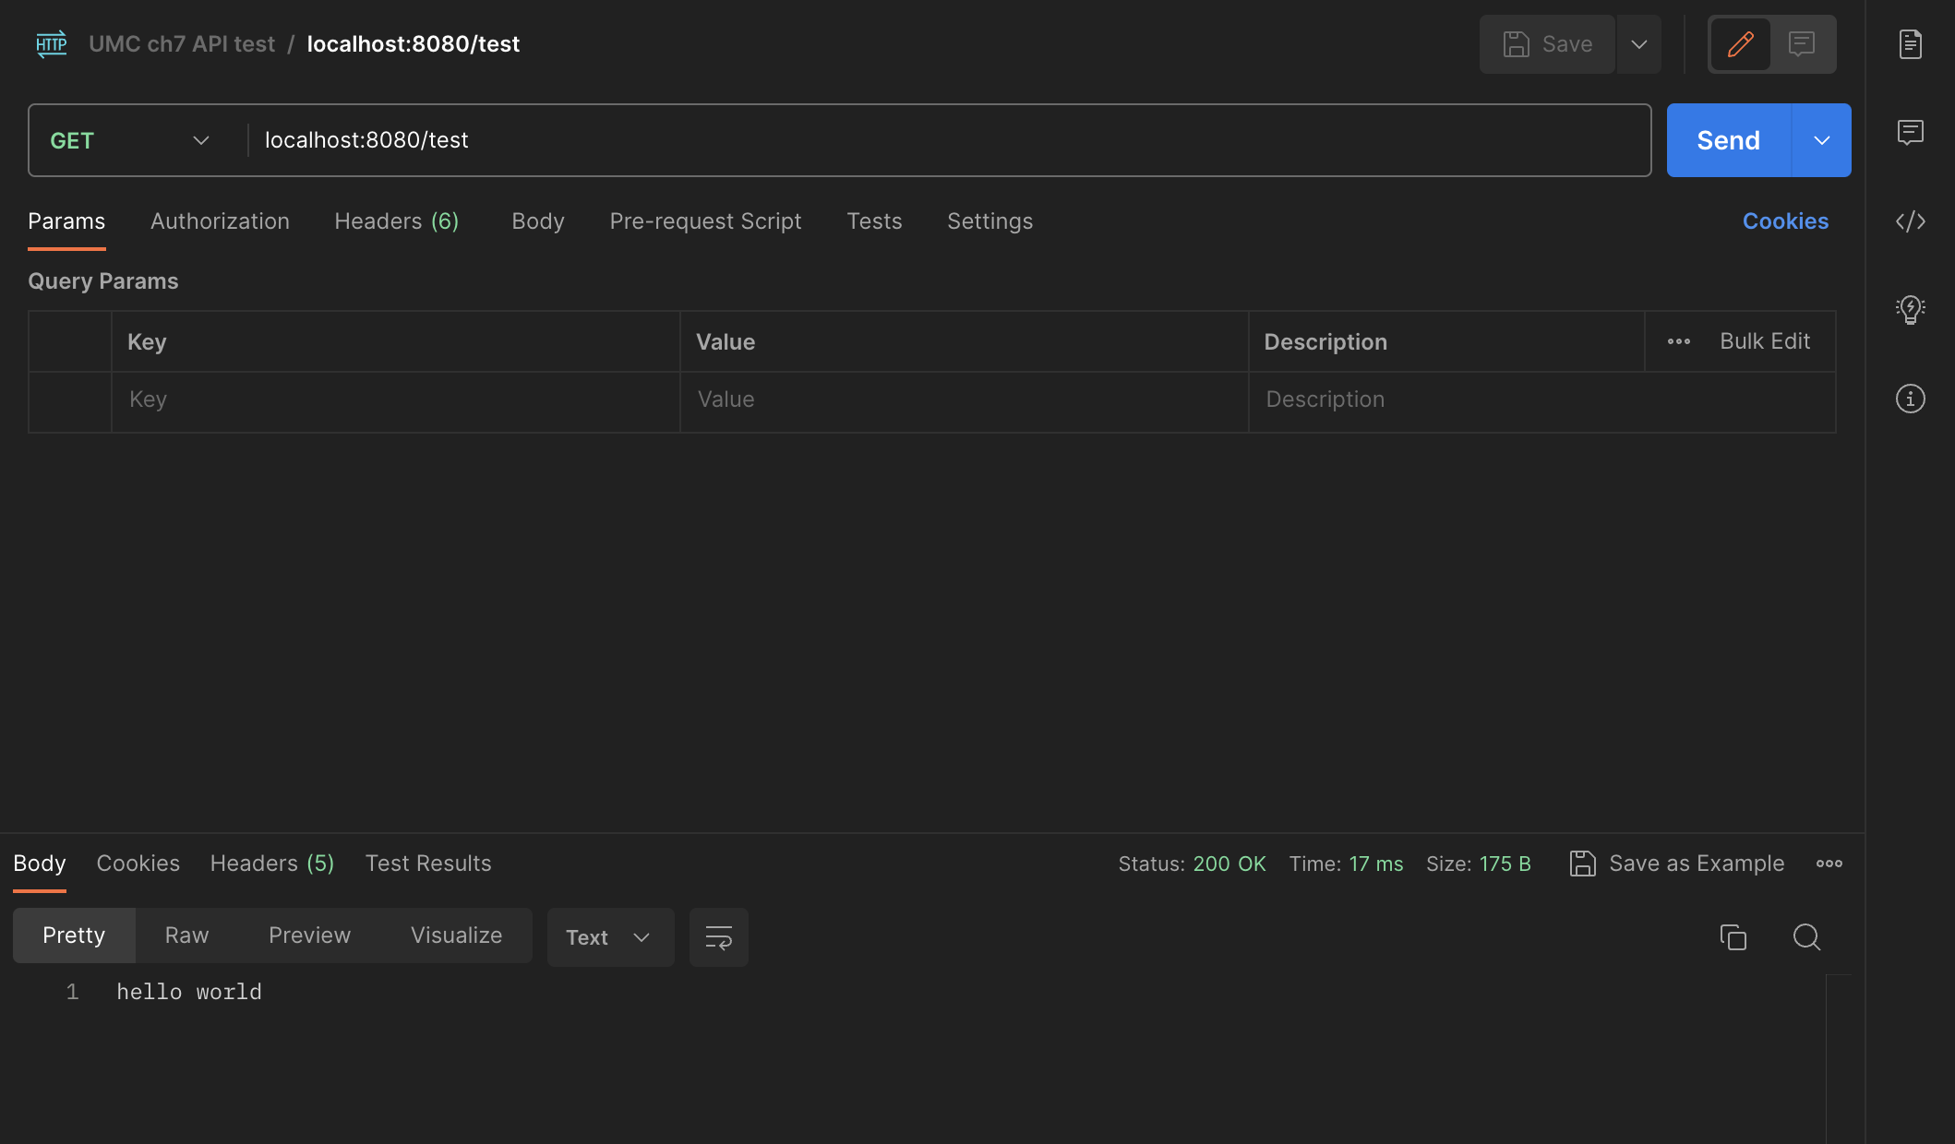Open the Text format dropdown
1955x1144 pixels.
click(x=609, y=937)
